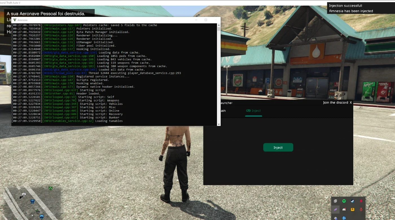The image size is (395, 220).
Task: Click the 'Hooking enabled.' log line
Action: pyautogui.click(x=58, y=83)
